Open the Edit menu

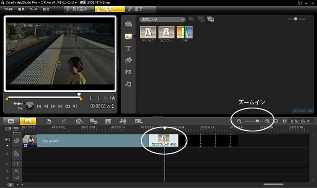coord(21,9)
